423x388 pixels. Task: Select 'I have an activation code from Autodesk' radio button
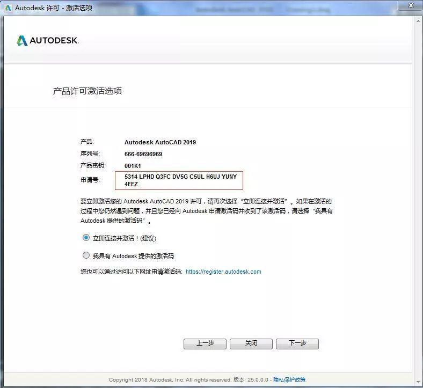[86, 255]
